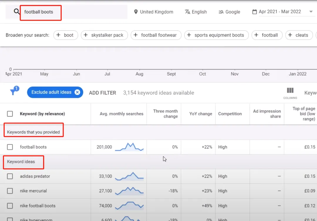This screenshot has width=317, height=221.
Task: Add the 'skystalker pack' suggestion chip
Action: (x=104, y=35)
